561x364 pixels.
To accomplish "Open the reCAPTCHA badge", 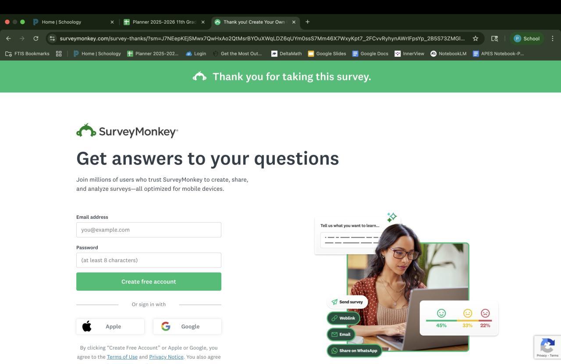I will [x=547, y=347].
